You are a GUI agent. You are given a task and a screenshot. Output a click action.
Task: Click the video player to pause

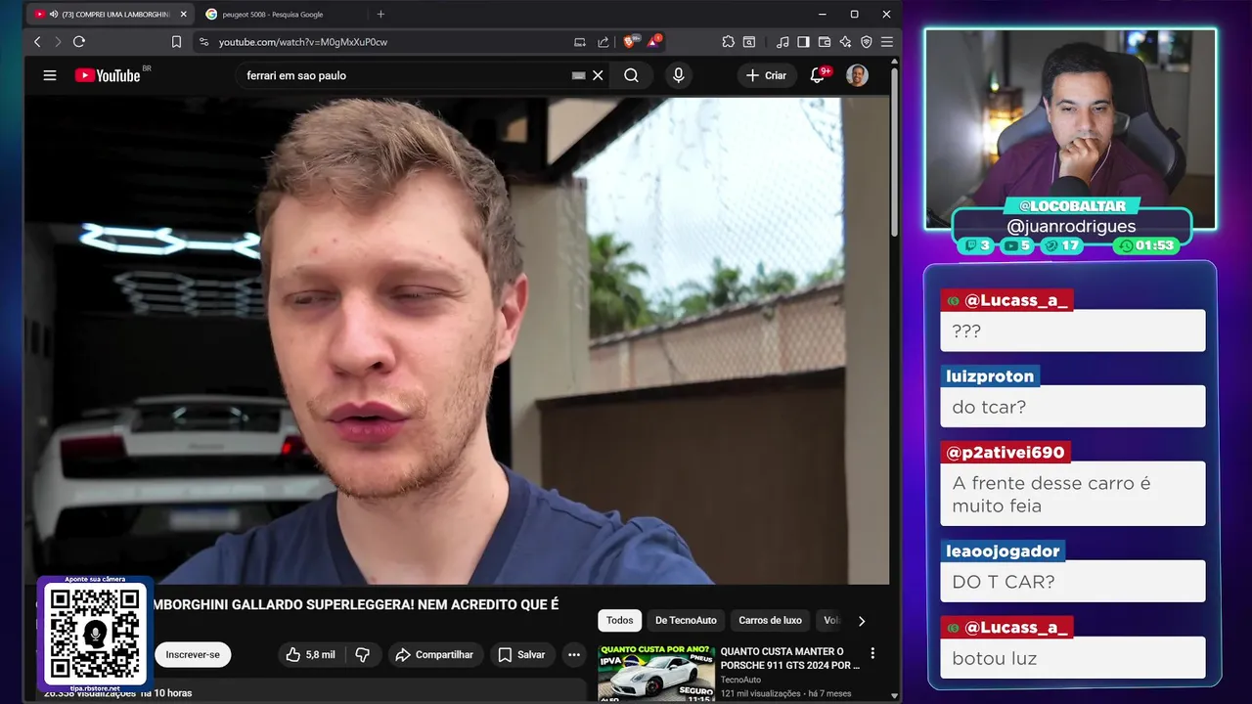click(x=457, y=340)
